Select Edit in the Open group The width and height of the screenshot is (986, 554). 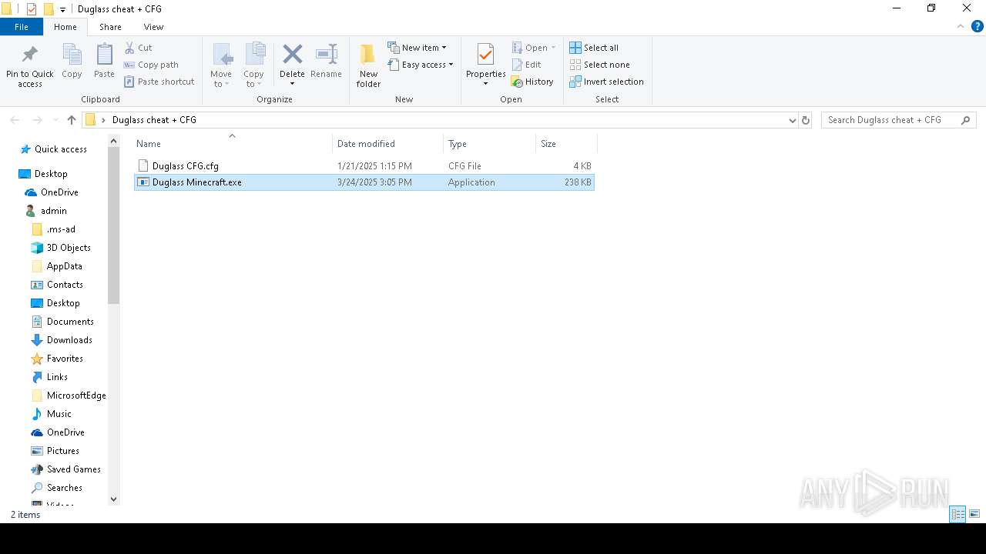point(527,65)
